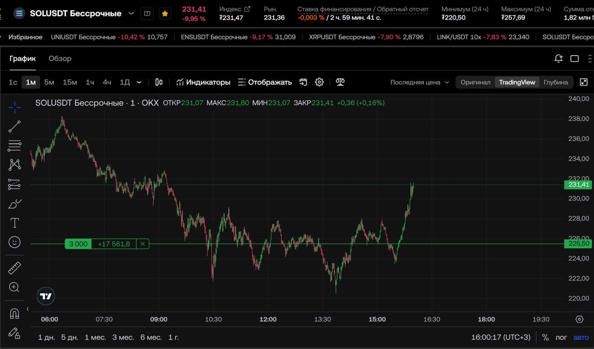
Task: Set chart range to 3 мес.
Action: 123,337
